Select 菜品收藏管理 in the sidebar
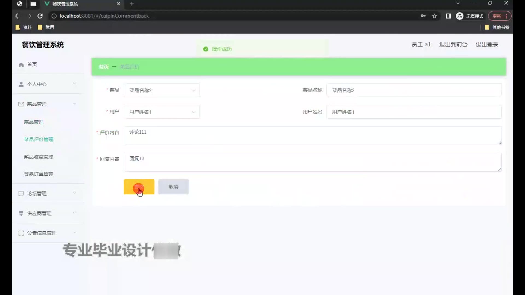This screenshot has height=295, width=525. click(x=39, y=157)
